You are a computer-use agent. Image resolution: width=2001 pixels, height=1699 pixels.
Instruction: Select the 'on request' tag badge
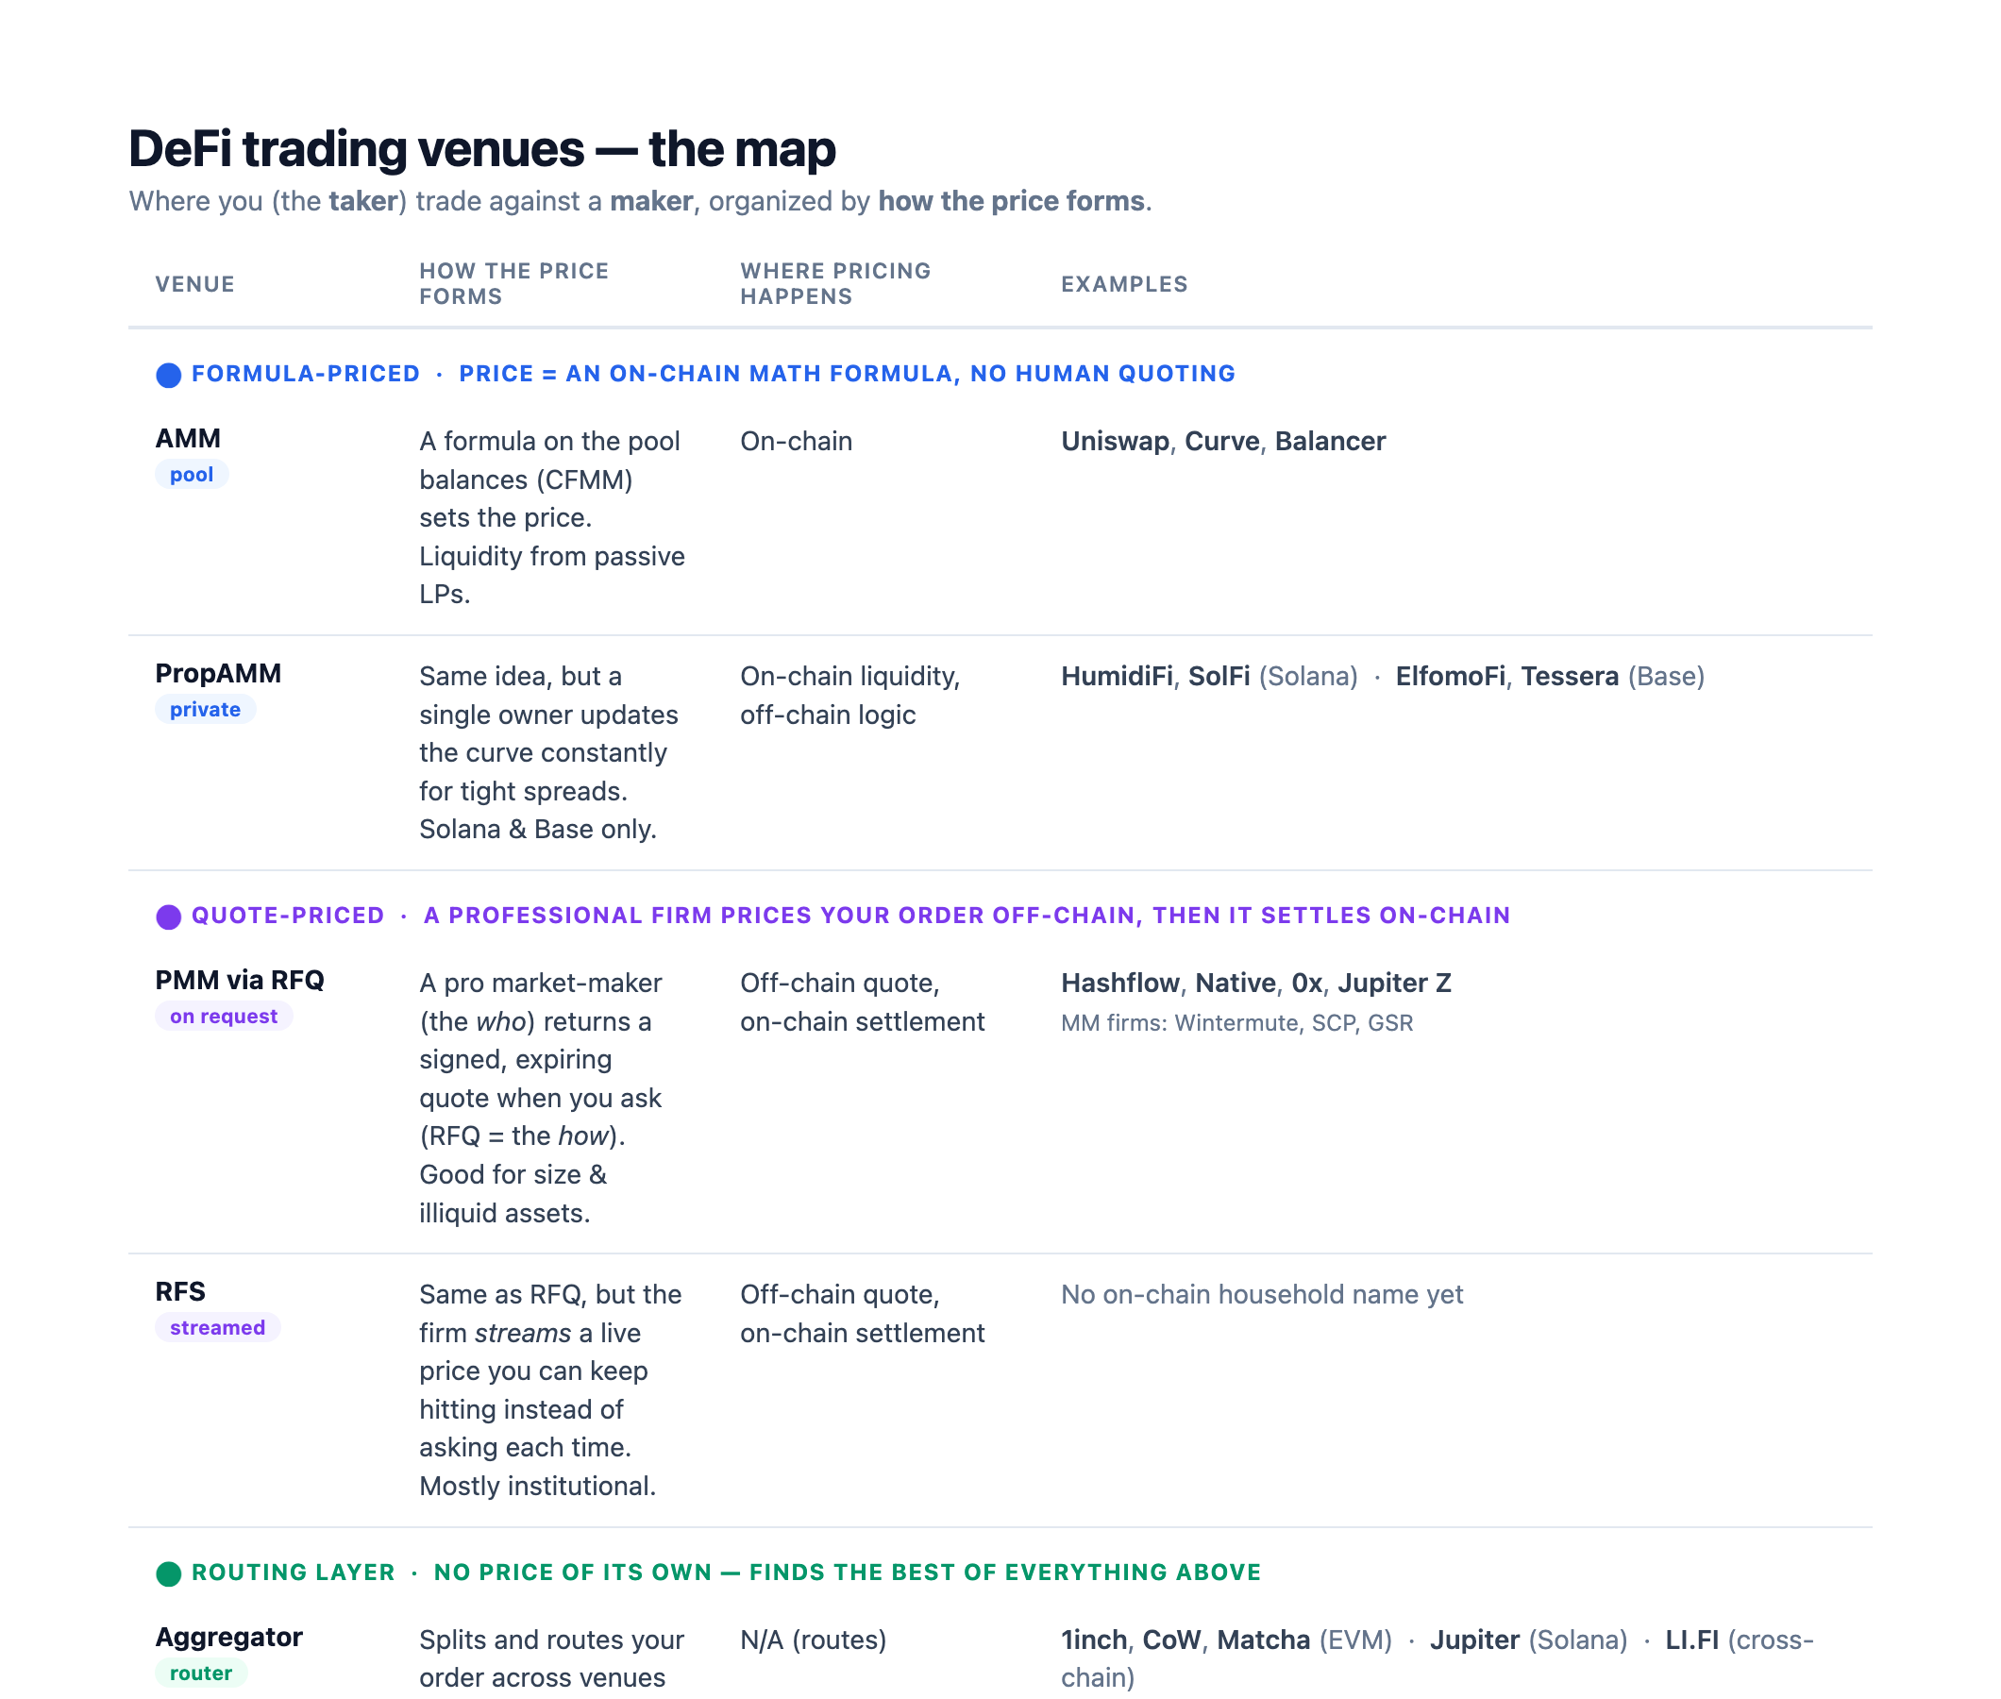(224, 1016)
